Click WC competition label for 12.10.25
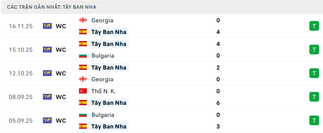The height and width of the screenshot is (133, 323). (61, 73)
